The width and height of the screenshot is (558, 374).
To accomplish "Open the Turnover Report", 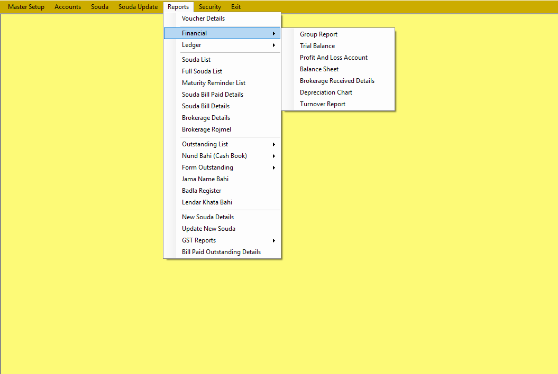I will point(338,104).
